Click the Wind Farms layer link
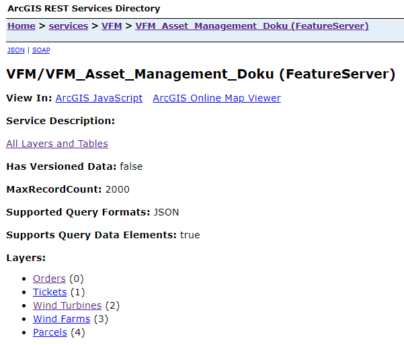Screen dimensions: 404x345 (x=61, y=319)
